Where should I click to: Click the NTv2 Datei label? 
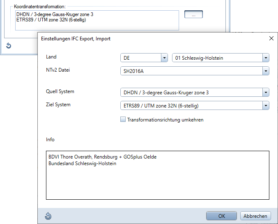tap(58, 70)
